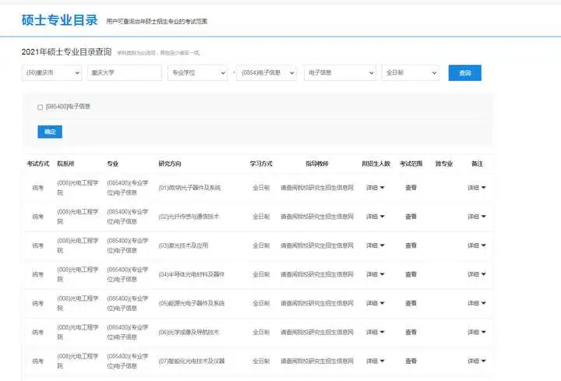Viewport: 561px width, 381px height.
Task: Expand 备注 remarks 详细 for direction (05)
Action: pos(477,303)
